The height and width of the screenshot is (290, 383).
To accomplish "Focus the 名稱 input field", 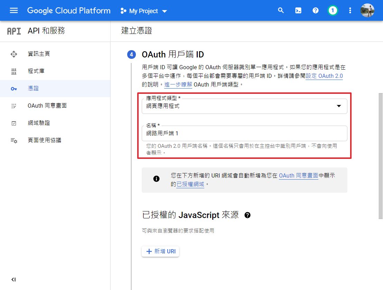I will [244, 133].
